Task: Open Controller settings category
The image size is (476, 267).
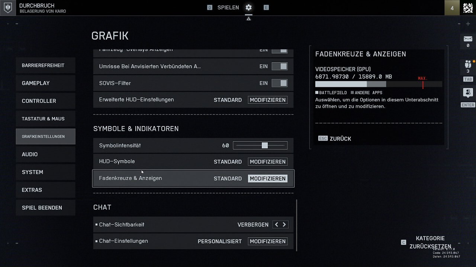Action: (x=45, y=101)
